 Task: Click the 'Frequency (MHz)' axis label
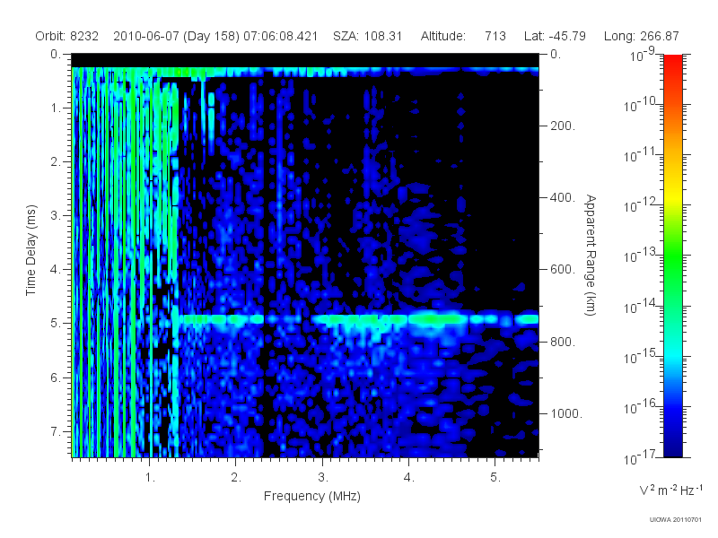[311, 496]
